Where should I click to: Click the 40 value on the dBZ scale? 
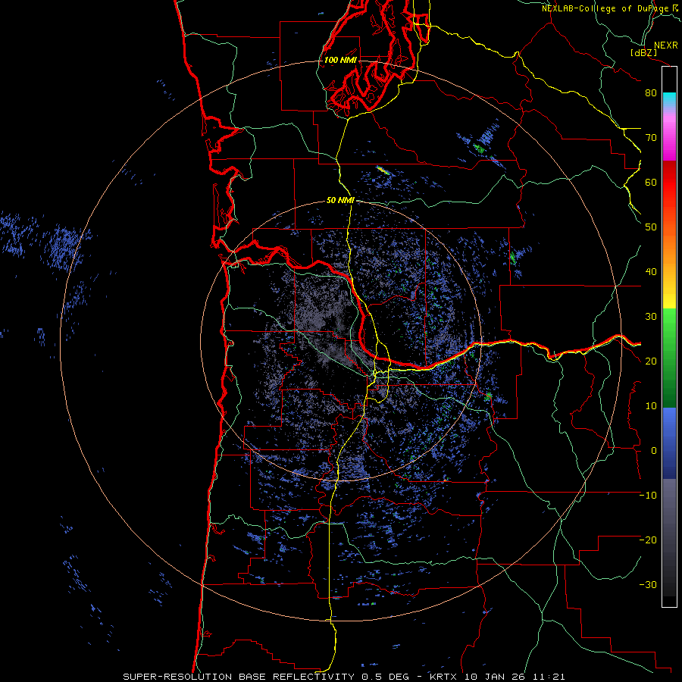pyautogui.click(x=651, y=272)
